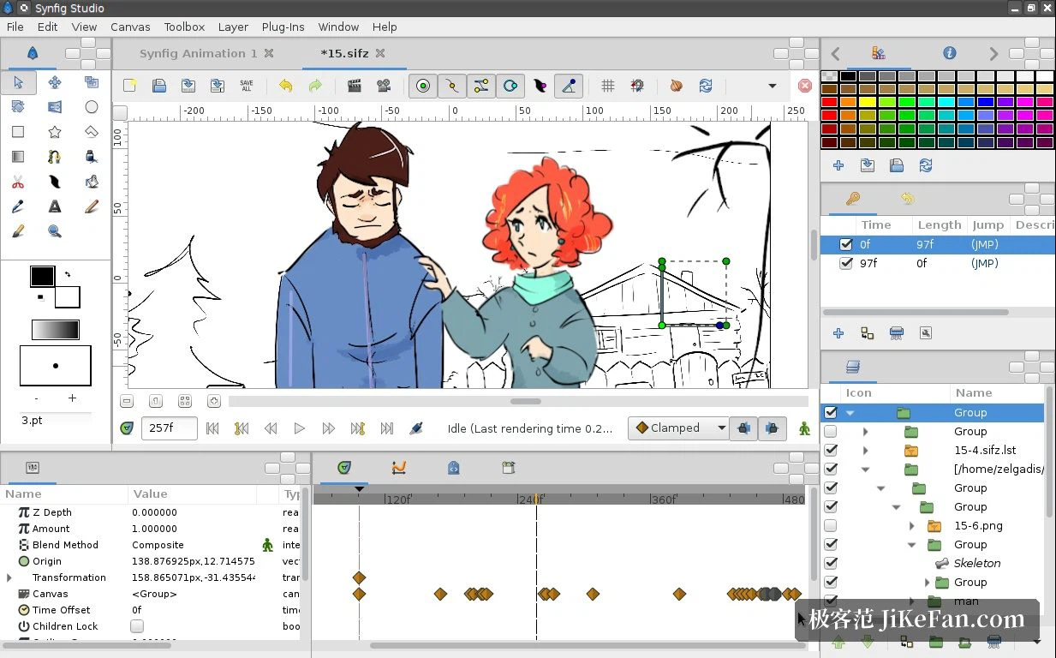Click the preview camera icon
The width and height of the screenshot is (1056, 658).
point(383,86)
